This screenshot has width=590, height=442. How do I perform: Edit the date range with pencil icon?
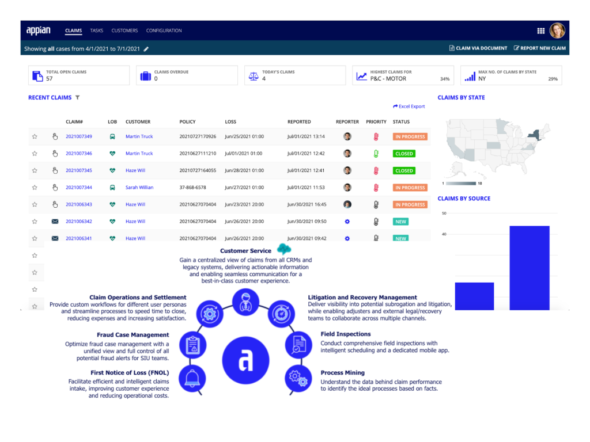146,49
